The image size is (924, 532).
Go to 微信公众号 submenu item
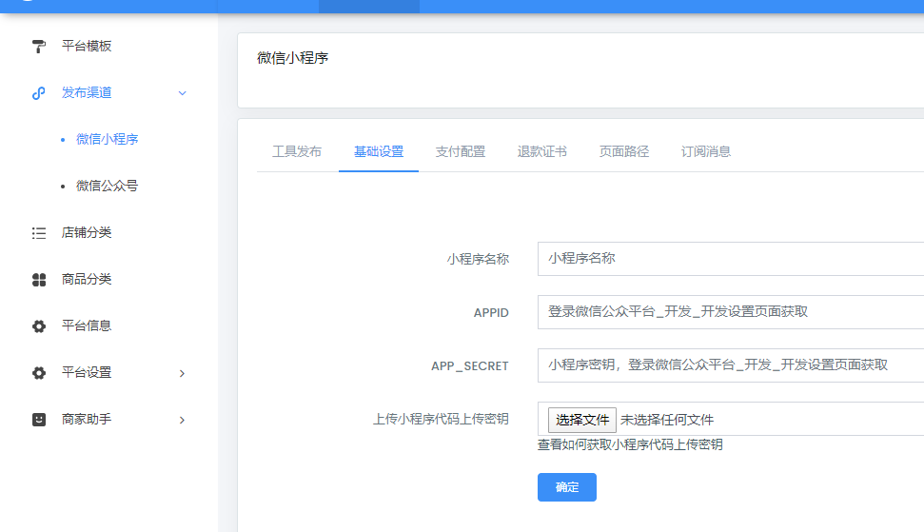108,186
